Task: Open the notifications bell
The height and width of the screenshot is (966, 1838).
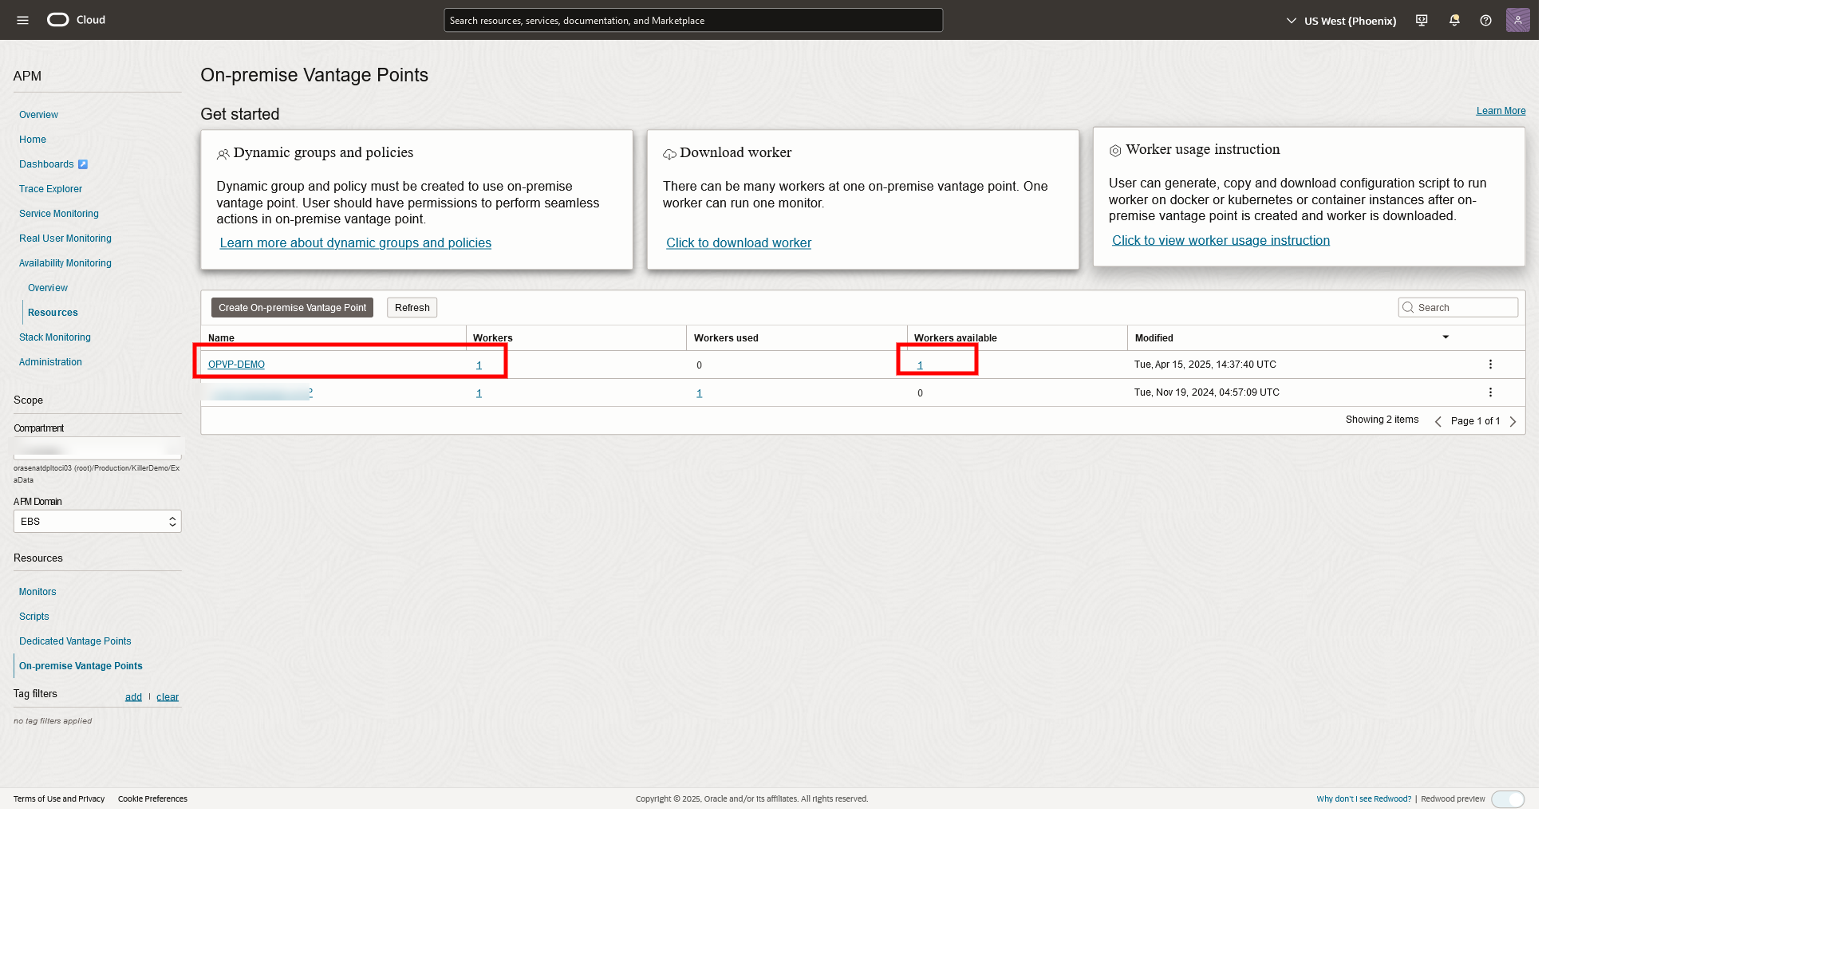Action: (x=1453, y=20)
